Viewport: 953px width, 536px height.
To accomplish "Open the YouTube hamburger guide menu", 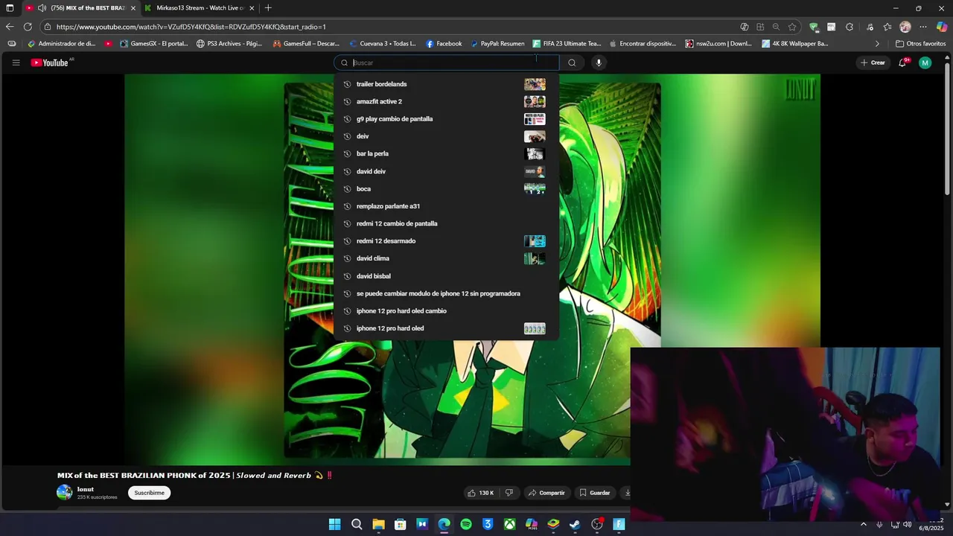I will pos(16,63).
